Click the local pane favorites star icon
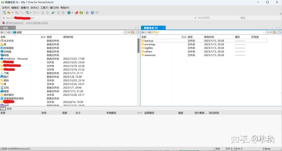 [126, 32]
